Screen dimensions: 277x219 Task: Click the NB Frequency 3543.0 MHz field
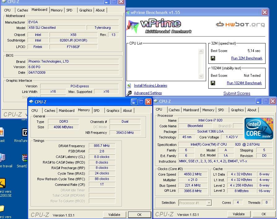125,133
